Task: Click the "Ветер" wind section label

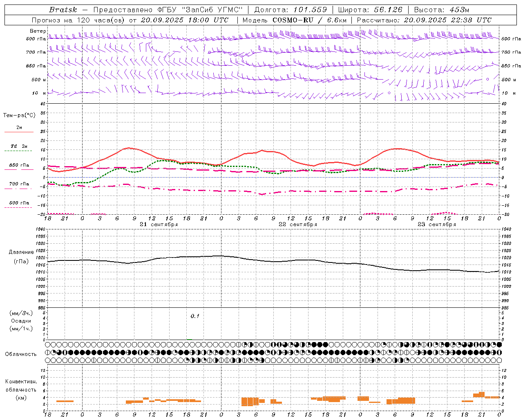Action: click(38, 31)
